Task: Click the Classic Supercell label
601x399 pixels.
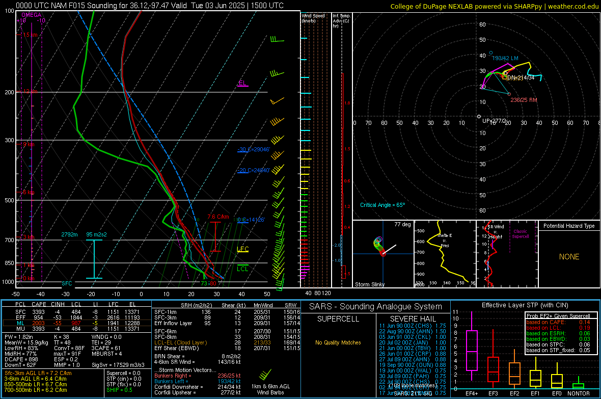Action: [x=520, y=234]
